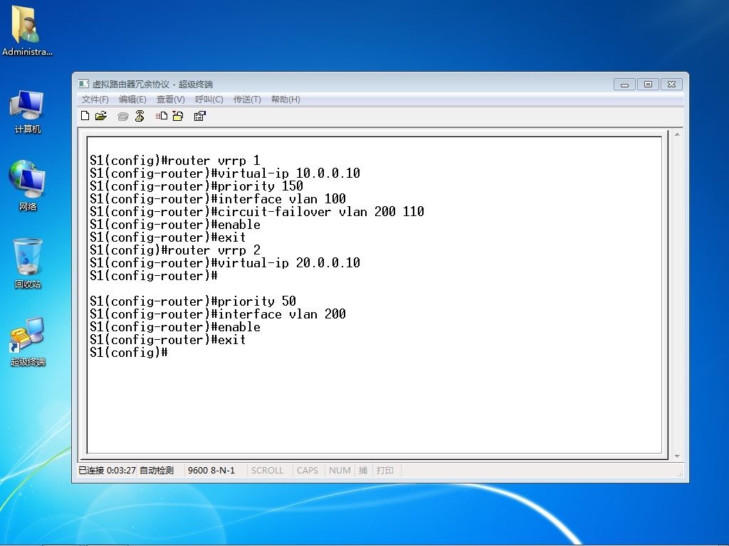Click the 'priority 150' line
This screenshot has width=729, height=546.
coord(196,186)
